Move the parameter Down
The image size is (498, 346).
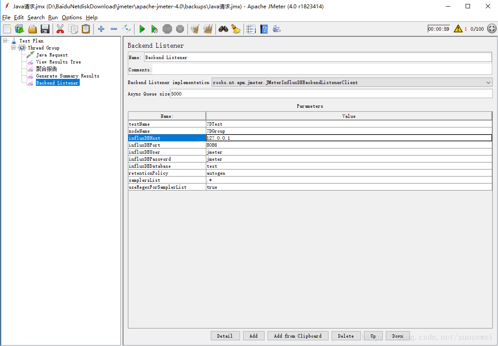click(x=398, y=336)
